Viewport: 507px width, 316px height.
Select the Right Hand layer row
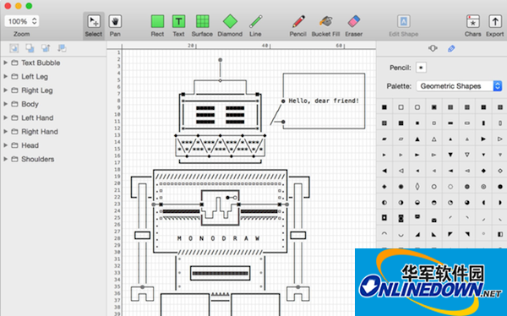pyautogui.click(x=53, y=131)
